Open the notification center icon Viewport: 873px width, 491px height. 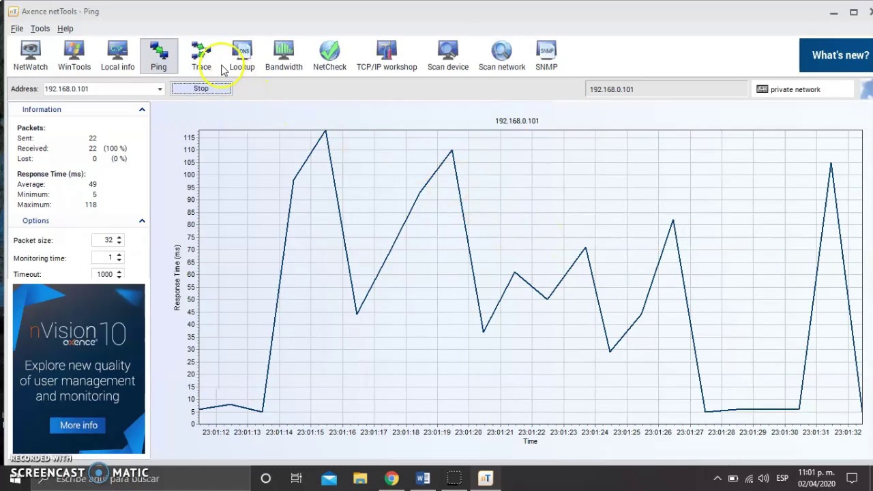(852, 479)
